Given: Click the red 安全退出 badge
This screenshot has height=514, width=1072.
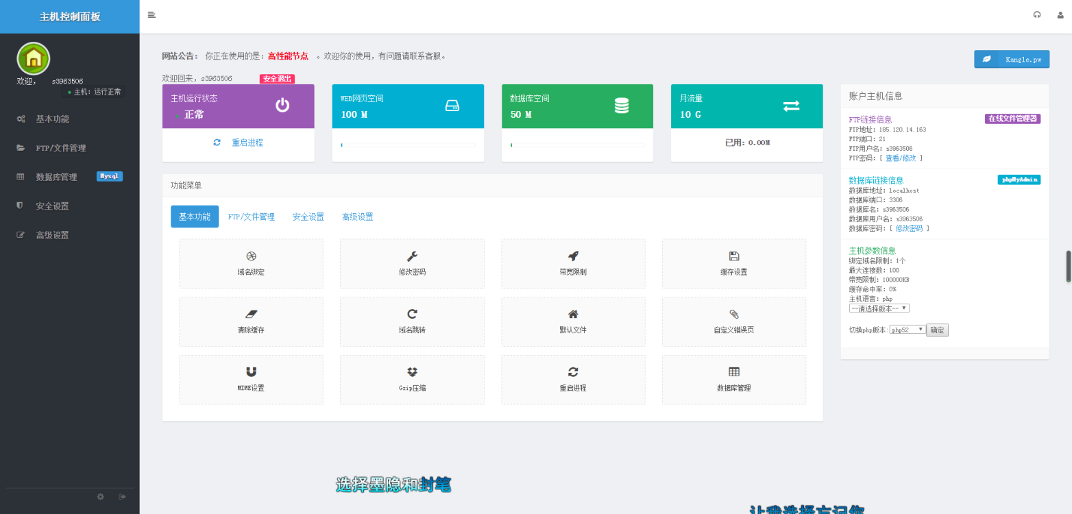Looking at the screenshot, I should tap(277, 79).
